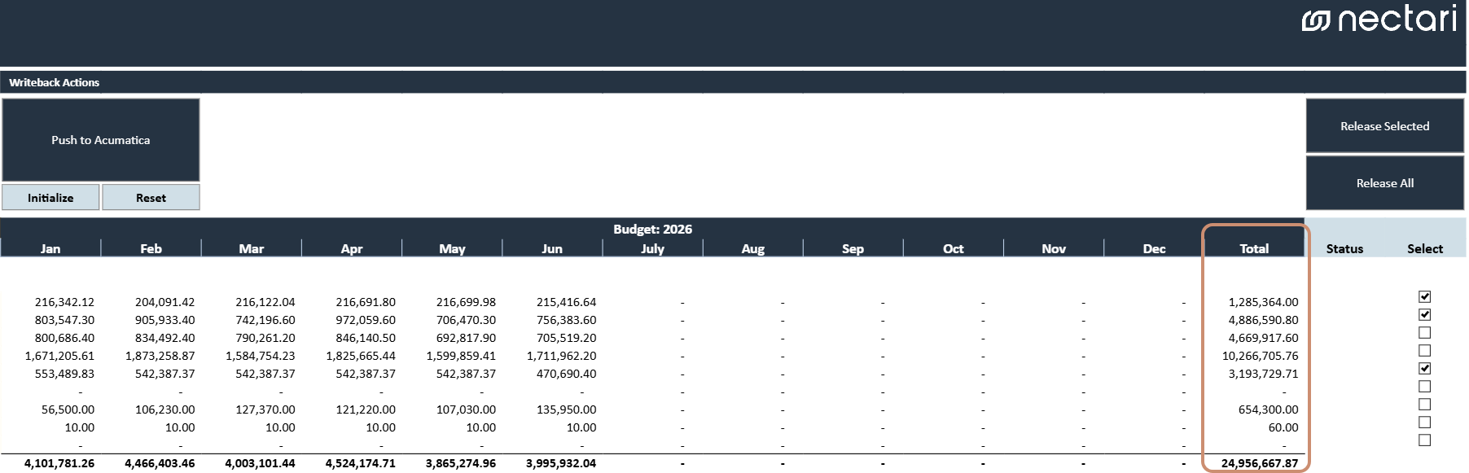Click Release Selected
The width and height of the screenshot is (1469, 473).
click(1384, 126)
